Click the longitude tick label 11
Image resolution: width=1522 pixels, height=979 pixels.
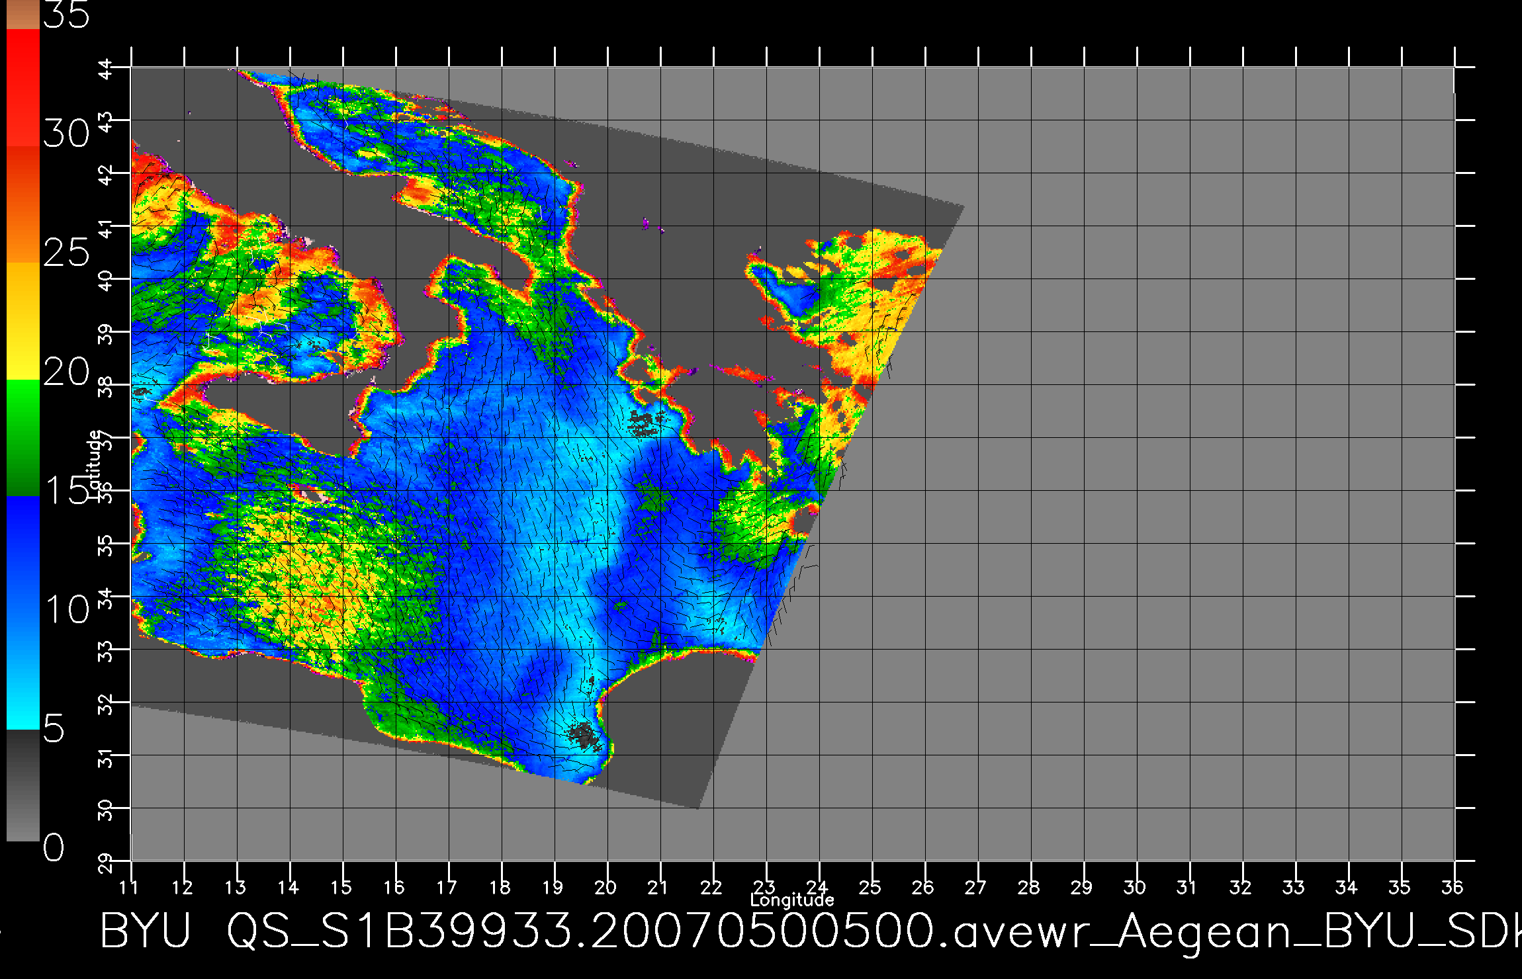(x=129, y=886)
